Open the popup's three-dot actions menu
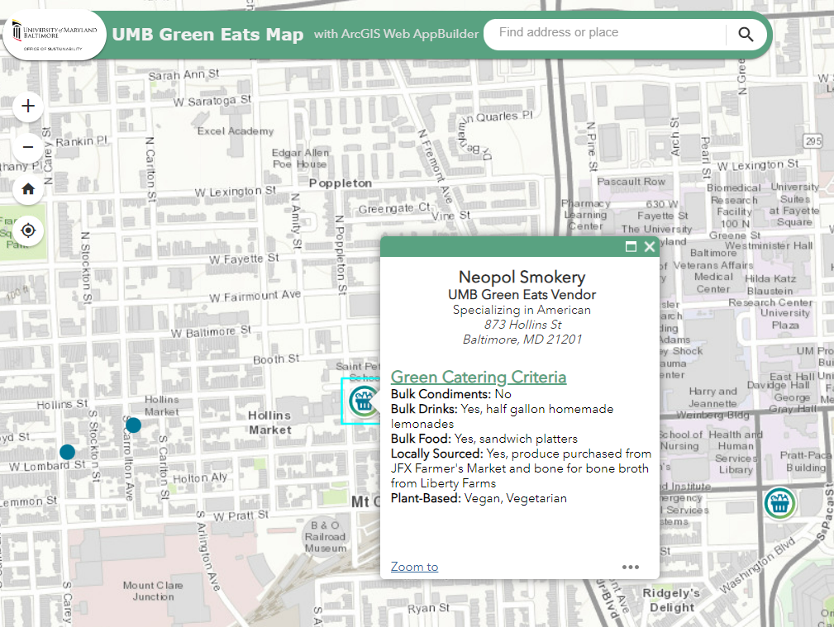The width and height of the screenshot is (834, 627). (631, 567)
